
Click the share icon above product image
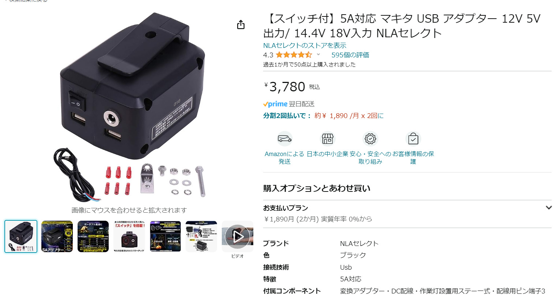click(240, 24)
